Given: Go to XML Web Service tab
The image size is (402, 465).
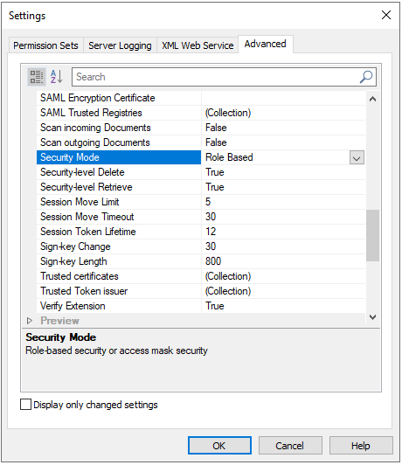Looking at the screenshot, I should click(198, 45).
